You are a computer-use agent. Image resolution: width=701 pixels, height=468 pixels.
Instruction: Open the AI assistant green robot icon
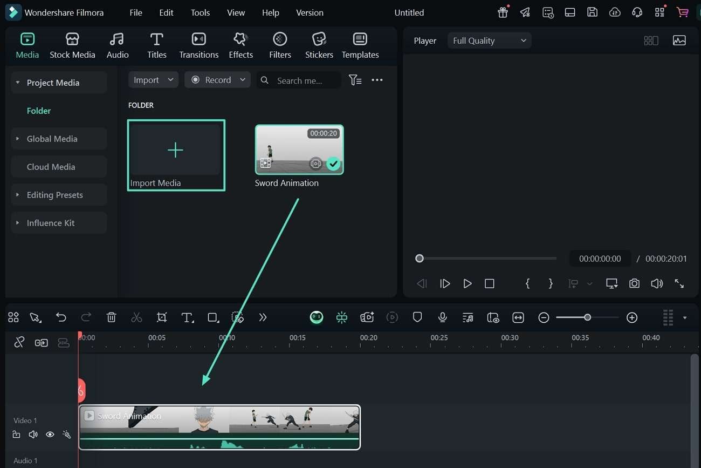[317, 317]
